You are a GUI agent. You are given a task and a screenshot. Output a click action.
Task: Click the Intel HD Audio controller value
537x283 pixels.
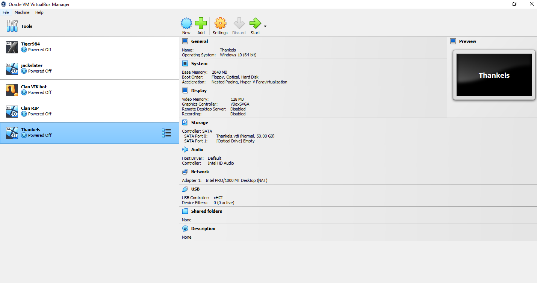221,163
